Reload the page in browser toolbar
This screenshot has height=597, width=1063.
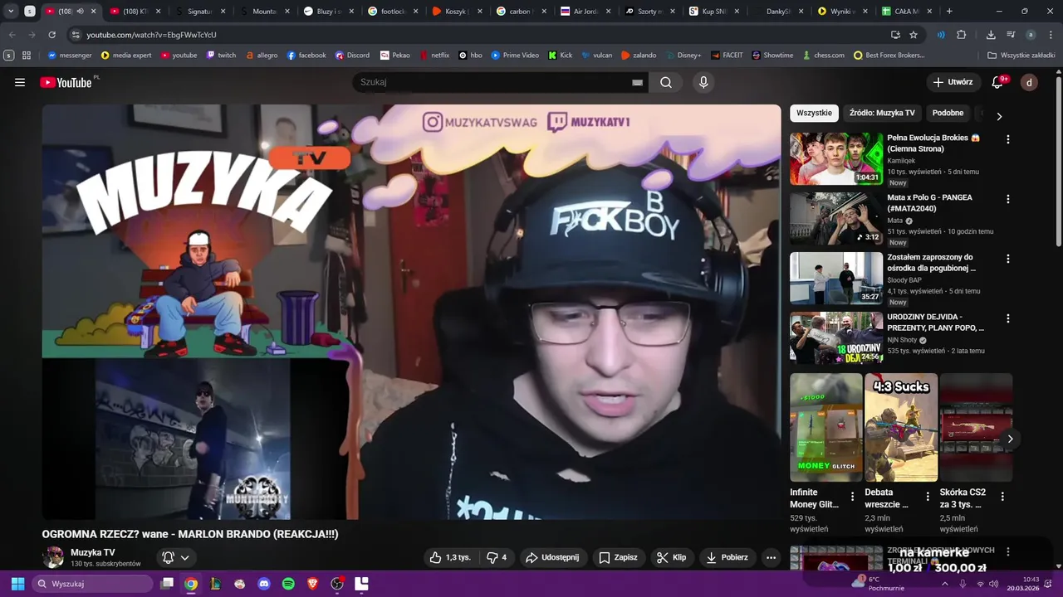click(51, 35)
